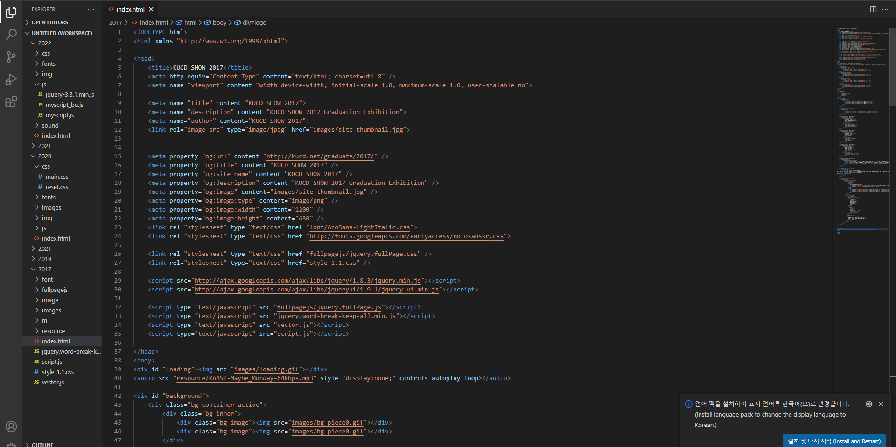
Task: Open the Accounts menu icon
Action: (11, 426)
